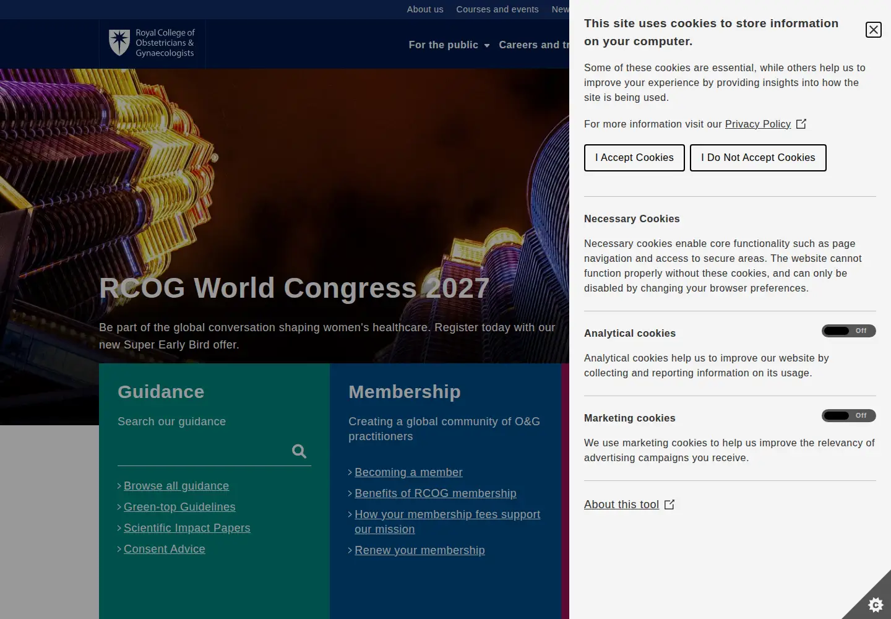The height and width of the screenshot is (619, 891).
Task: Click external link icon beside About this tool
Action: pos(669,504)
